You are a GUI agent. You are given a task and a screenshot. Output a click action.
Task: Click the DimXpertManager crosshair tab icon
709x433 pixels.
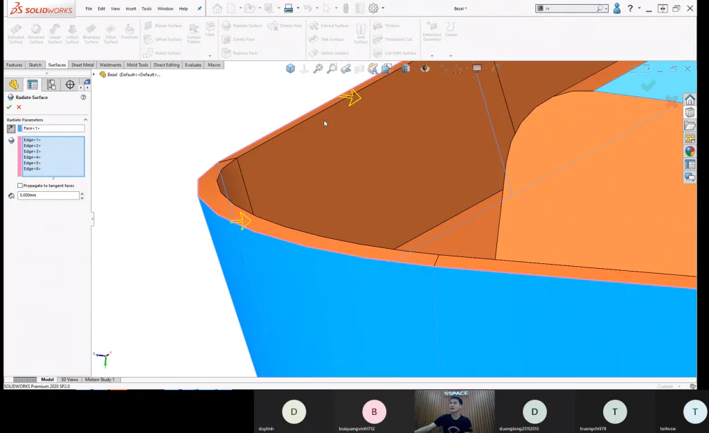(70, 85)
